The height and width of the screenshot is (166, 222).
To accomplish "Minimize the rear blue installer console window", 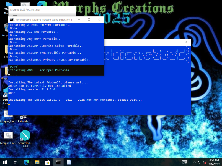I will (x=166, y=42).
